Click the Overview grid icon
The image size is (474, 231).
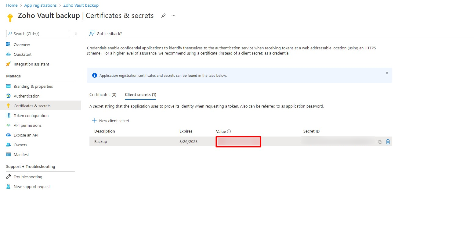coord(8,44)
